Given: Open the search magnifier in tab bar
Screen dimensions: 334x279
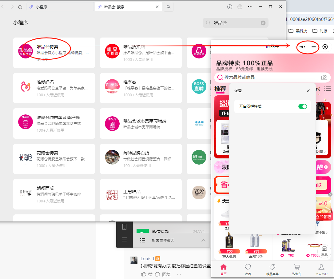Looking at the screenshot, I should click(169, 7).
